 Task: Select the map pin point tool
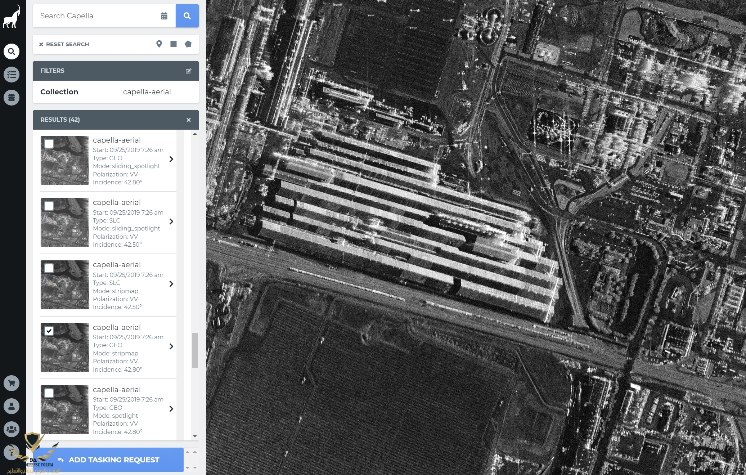pos(159,44)
